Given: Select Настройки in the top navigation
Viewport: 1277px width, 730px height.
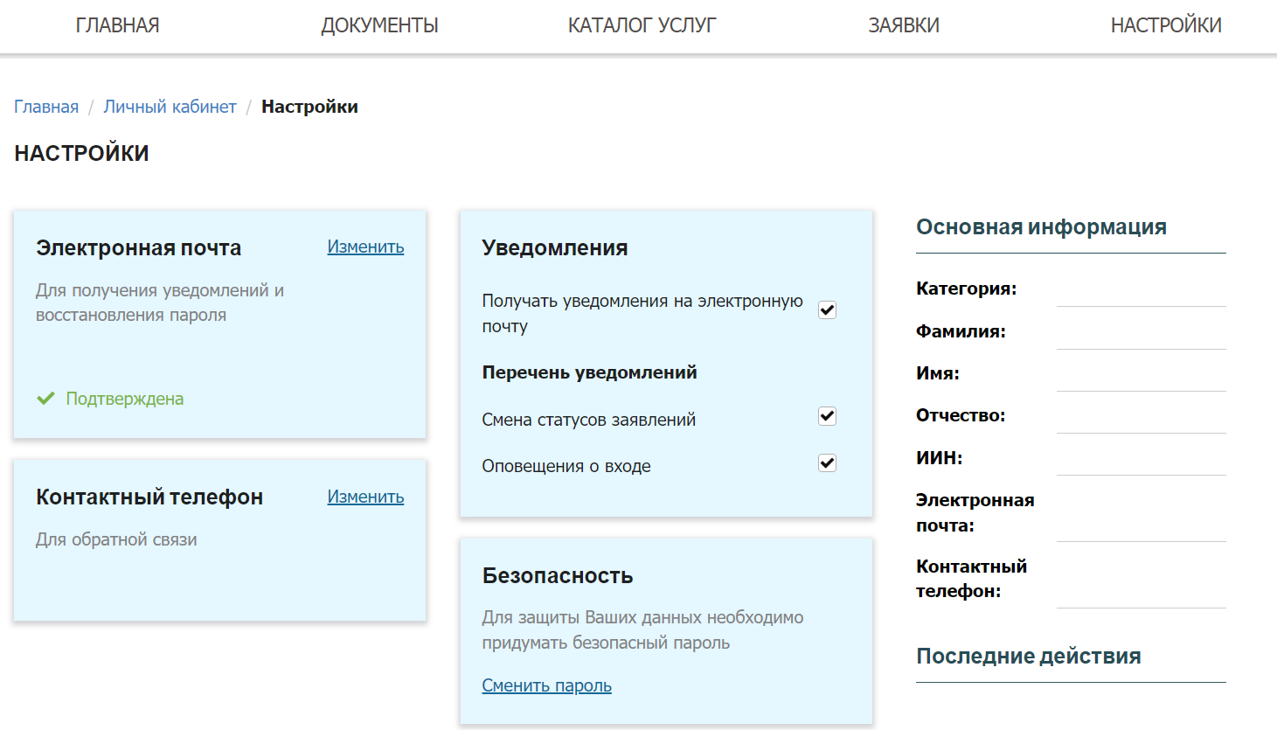Looking at the screenshot, I should (x=1166, y=25).
